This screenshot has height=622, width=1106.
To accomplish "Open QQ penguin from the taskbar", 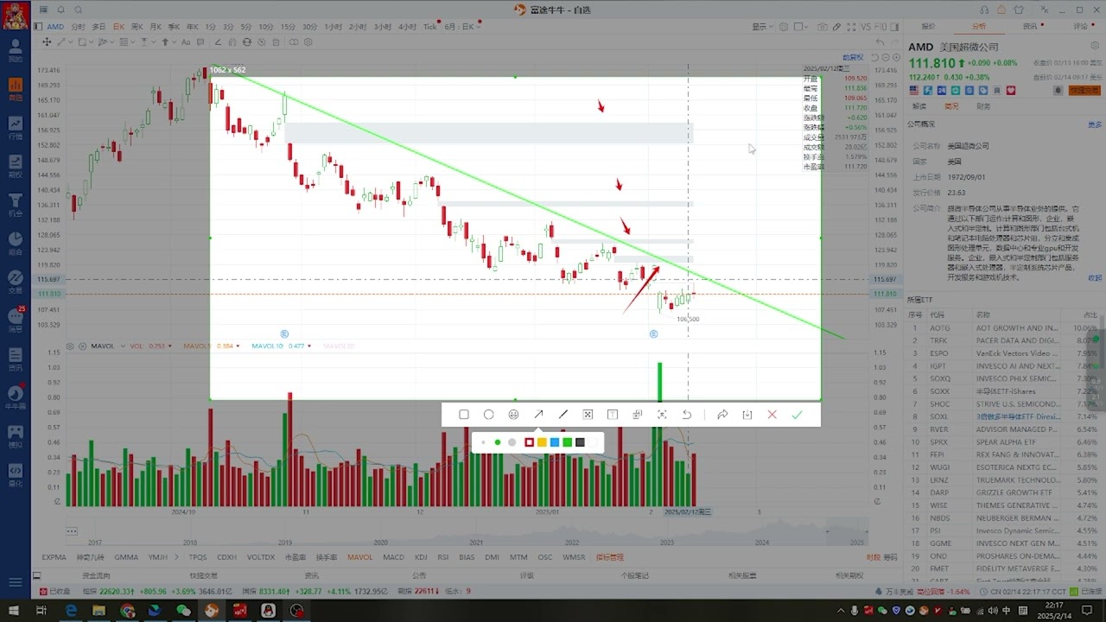I will pyautogui.click(x=269, y=611).
